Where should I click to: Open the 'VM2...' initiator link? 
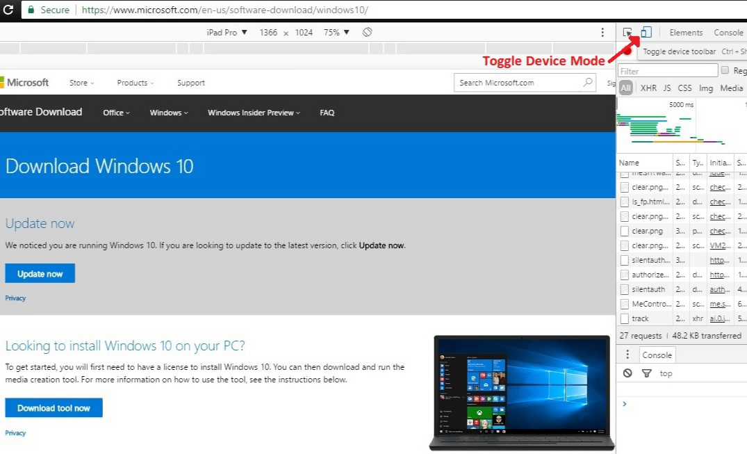(x=721, y=245)
